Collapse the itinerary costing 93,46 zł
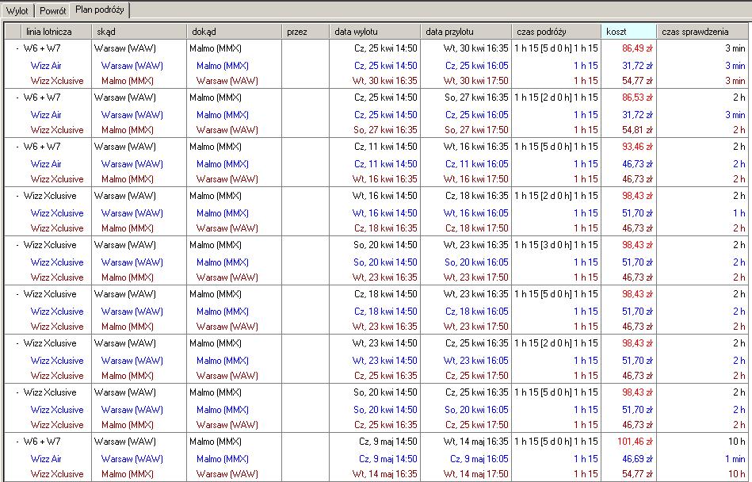Image resolution: width=752 pixels, height=482 pixels. [x=17, y=147]
